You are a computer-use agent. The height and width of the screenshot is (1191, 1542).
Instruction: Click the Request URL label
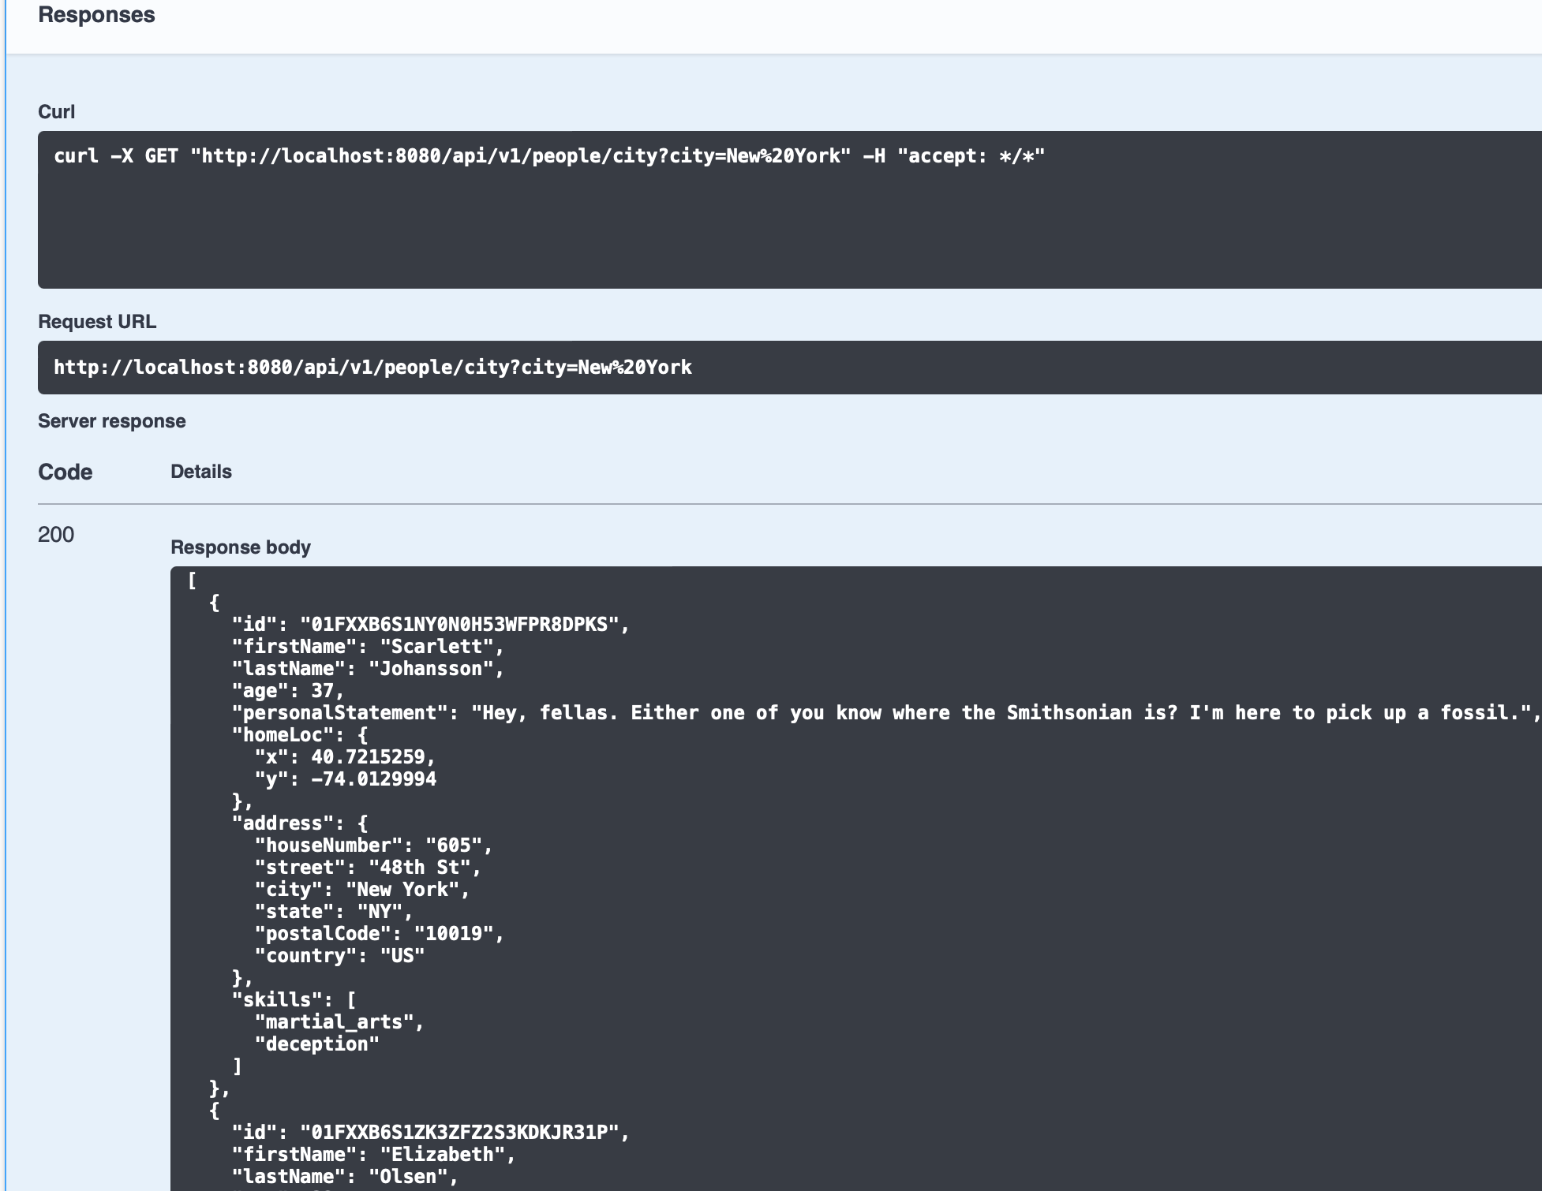pos(97,322)
